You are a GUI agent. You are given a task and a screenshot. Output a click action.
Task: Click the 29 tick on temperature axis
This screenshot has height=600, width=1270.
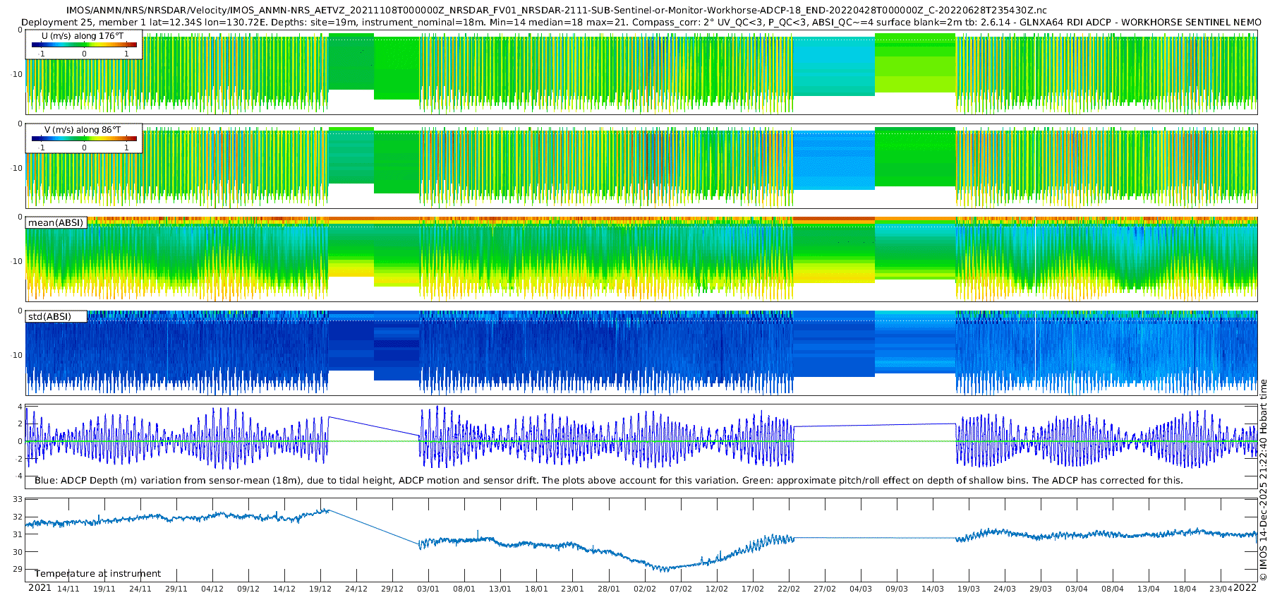[18, 569]
